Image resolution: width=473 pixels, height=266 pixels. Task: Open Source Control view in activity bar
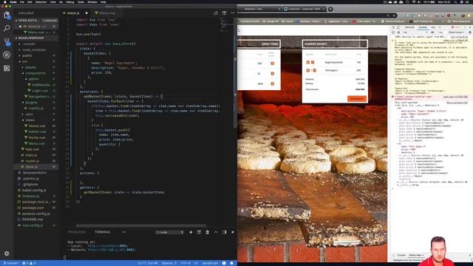pos(7,41)
